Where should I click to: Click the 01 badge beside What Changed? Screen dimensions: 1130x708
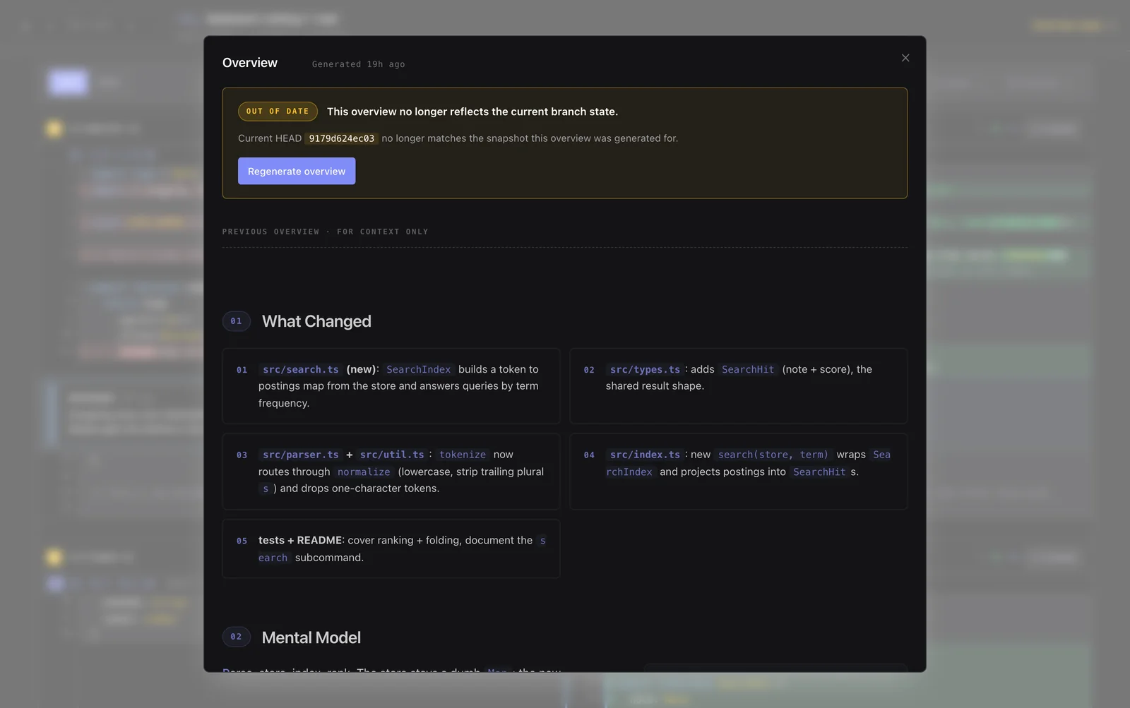tap(237, 321)
